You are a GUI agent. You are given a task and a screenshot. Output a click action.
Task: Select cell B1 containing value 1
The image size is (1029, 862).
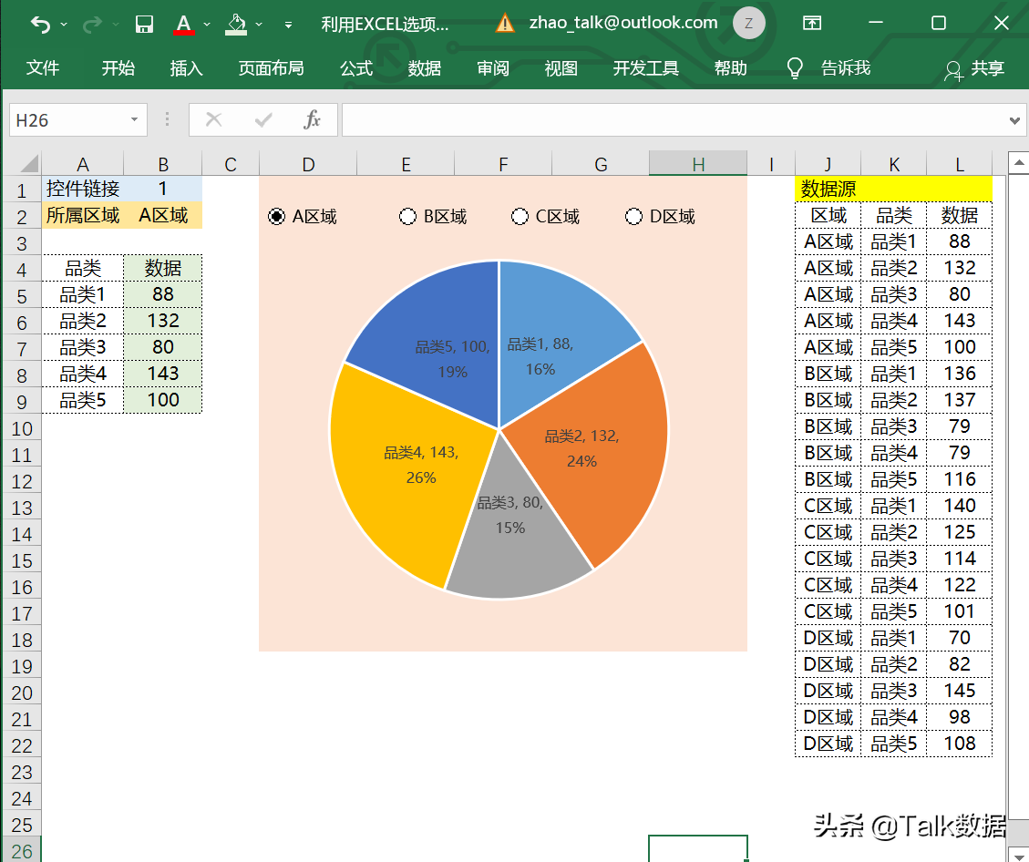[163, 189]
